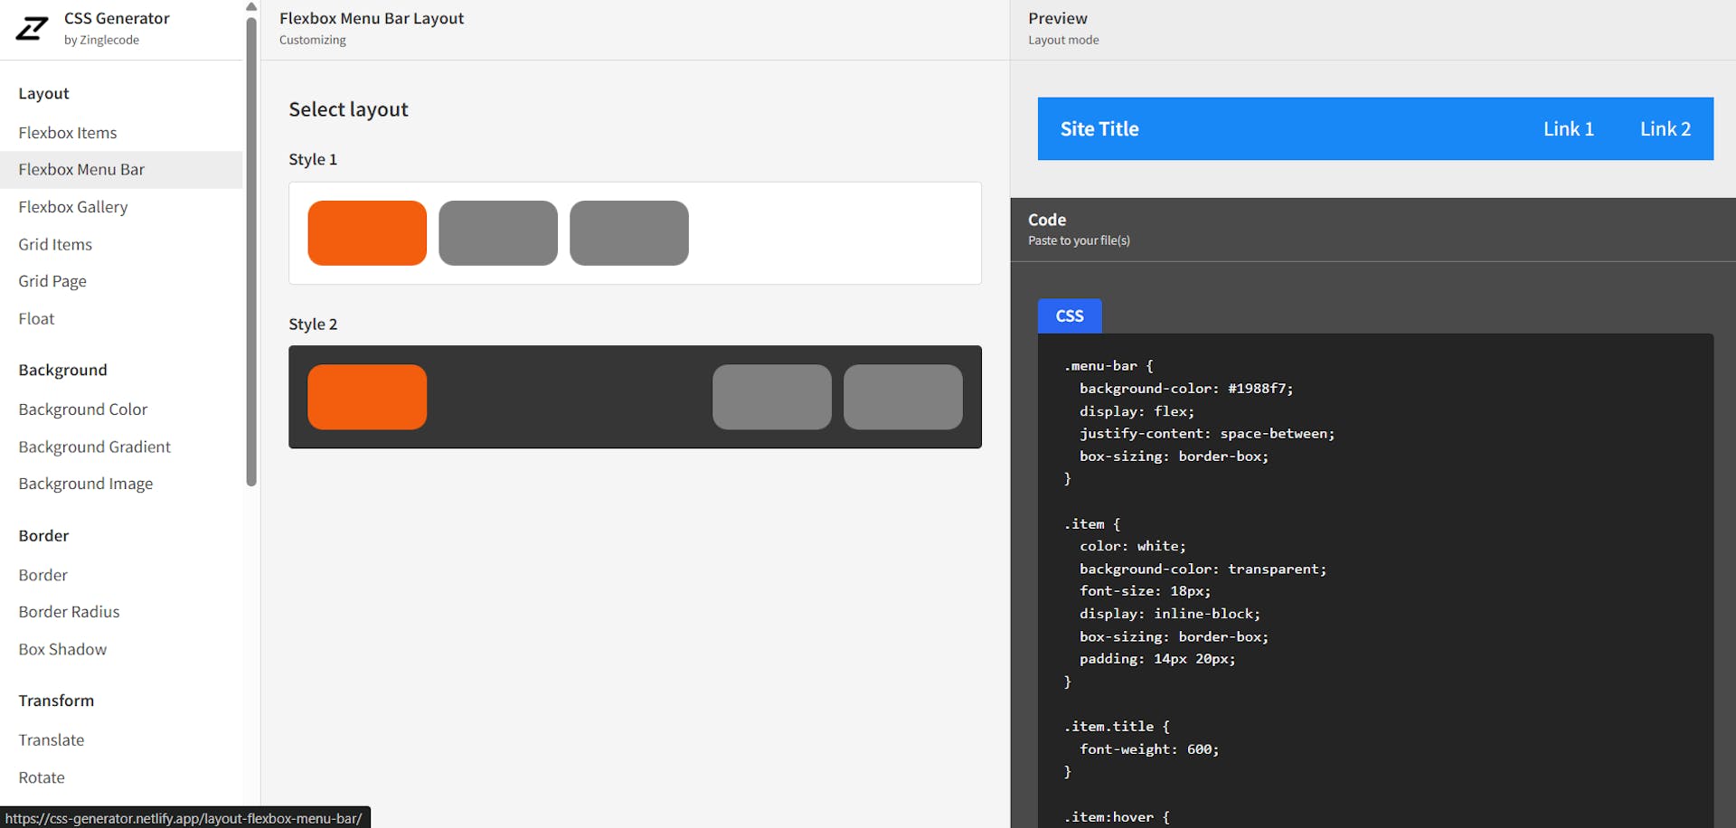Select the Border Radius generator
Viewport: 1736px width, 828px height.
click(69, 612)
